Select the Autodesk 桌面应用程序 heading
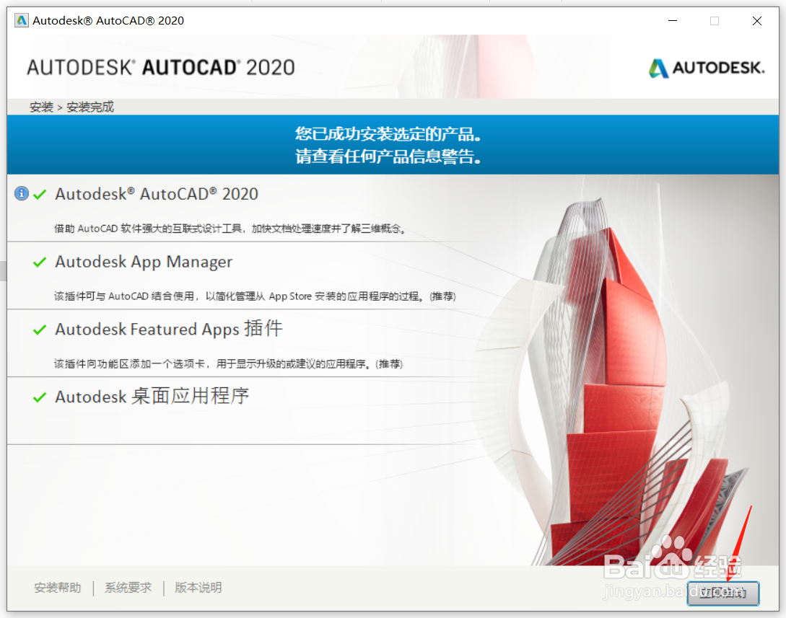786x618 pixels. coord(152,396)
